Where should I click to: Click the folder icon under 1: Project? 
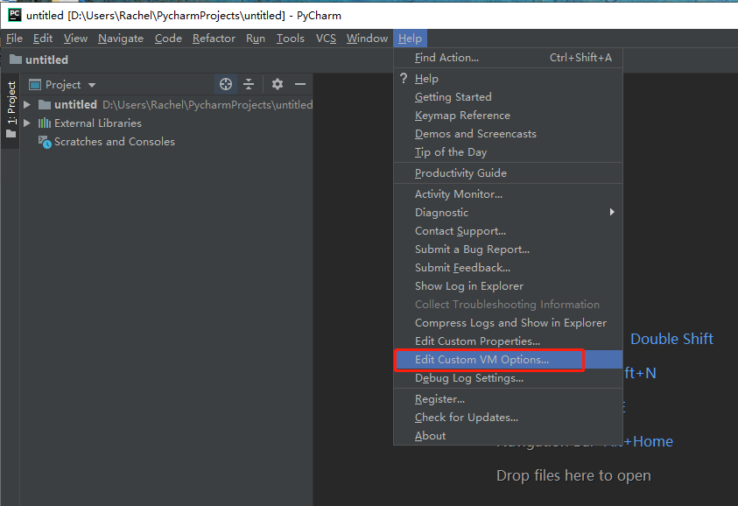(x=11, y=134)
